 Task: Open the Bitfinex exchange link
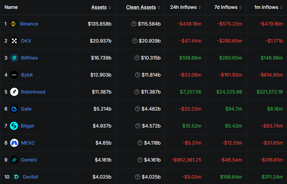[29, 58]
